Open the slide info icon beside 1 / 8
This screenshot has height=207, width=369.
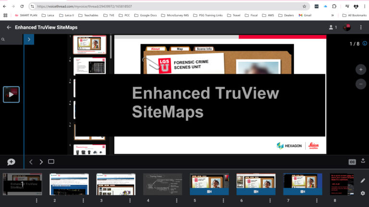pyautogui.click(x=365, y=44)
